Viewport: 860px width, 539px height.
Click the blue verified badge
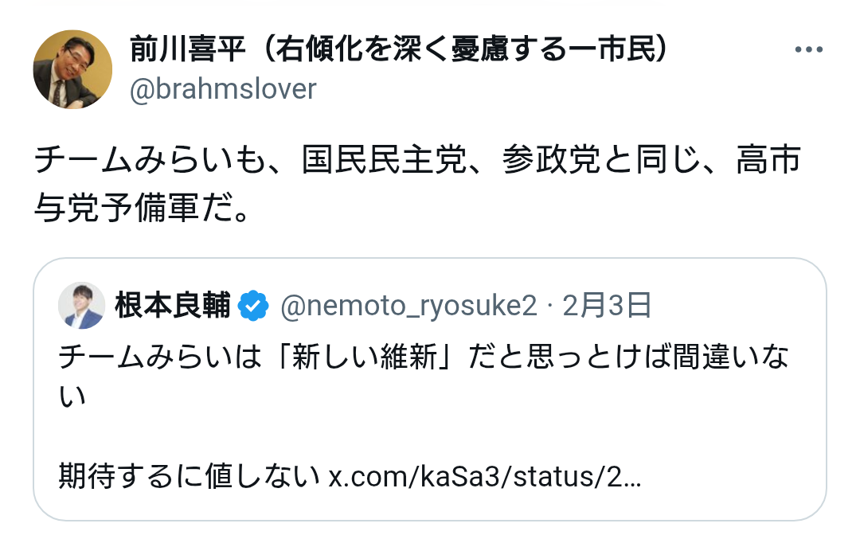(254, 307)
